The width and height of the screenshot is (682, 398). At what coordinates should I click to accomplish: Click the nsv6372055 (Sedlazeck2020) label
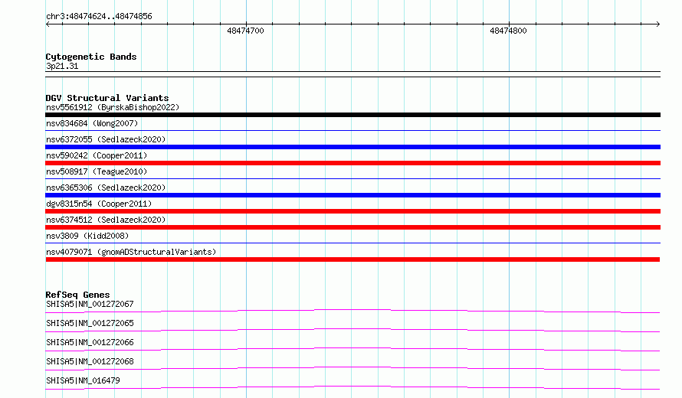[x=106, y=139]
